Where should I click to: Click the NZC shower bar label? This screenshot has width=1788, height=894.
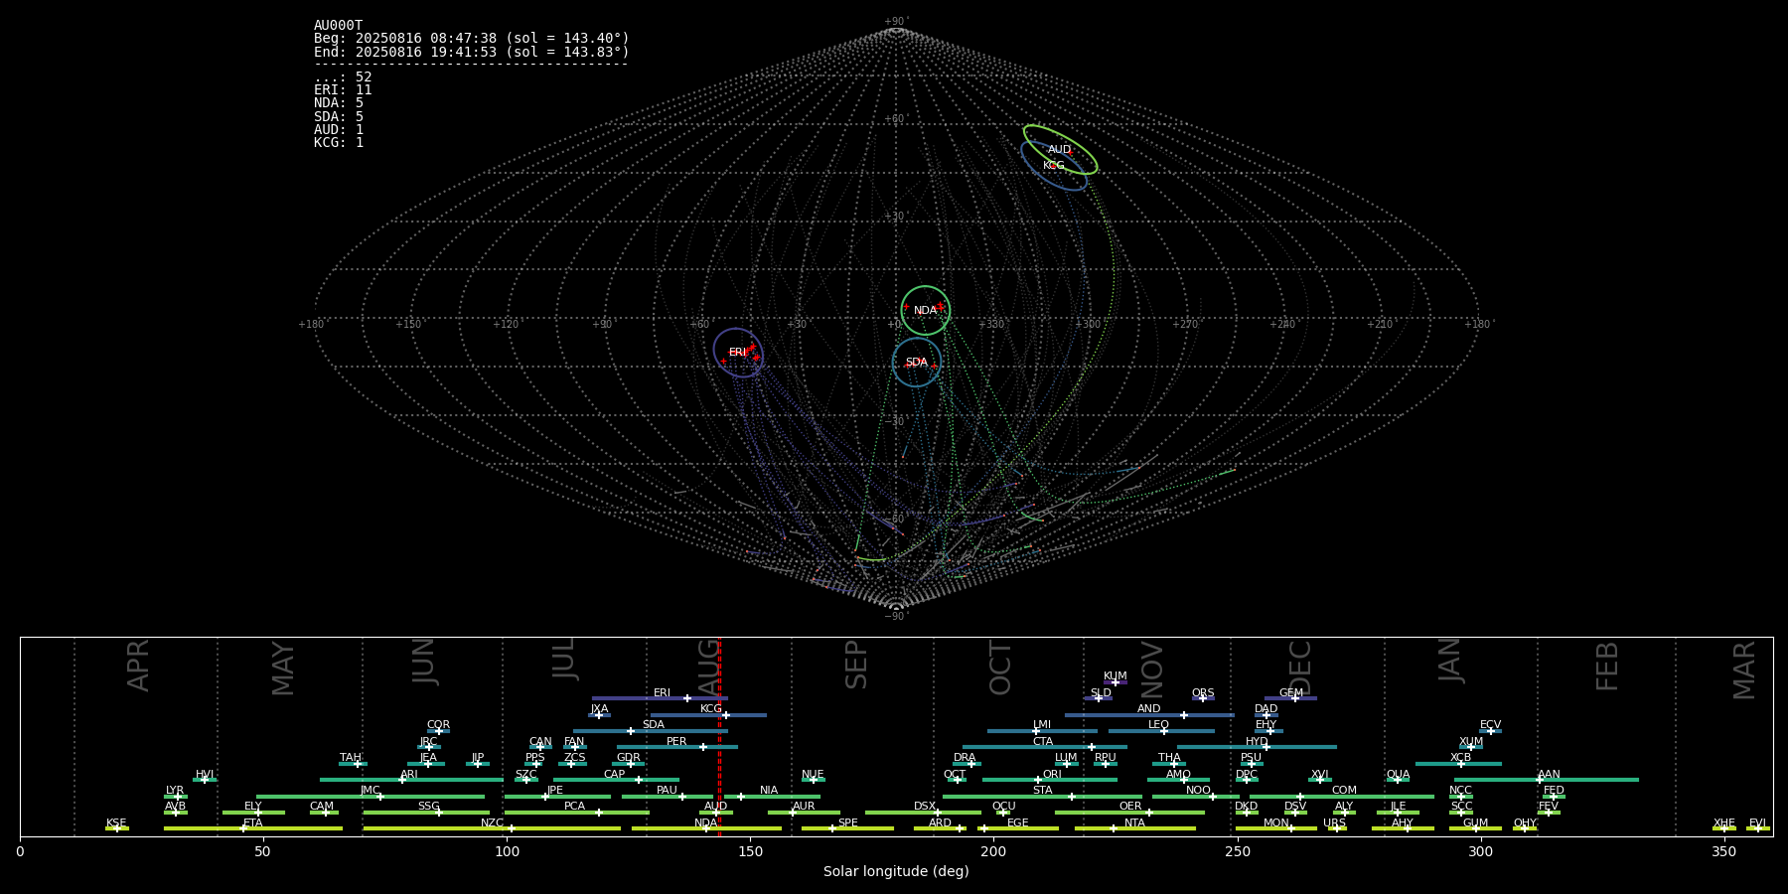click(x=493, y=823)
